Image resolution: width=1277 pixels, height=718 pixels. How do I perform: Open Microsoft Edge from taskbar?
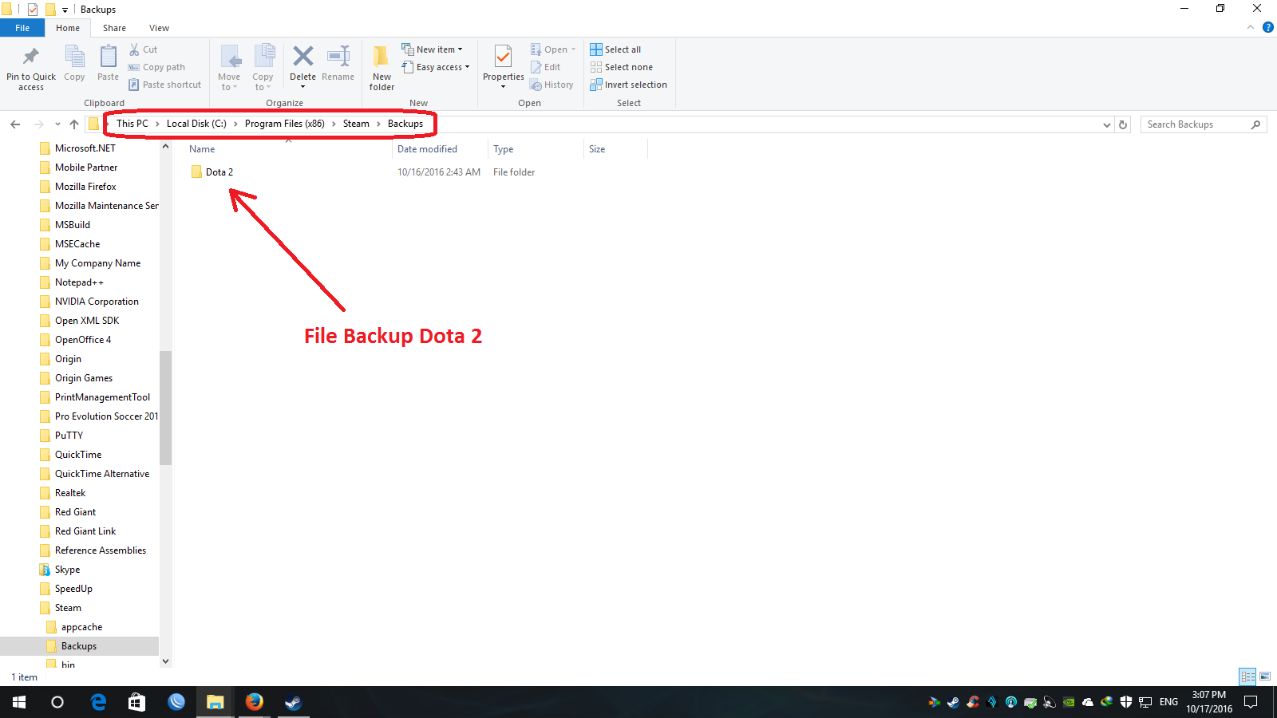(98, 702)
